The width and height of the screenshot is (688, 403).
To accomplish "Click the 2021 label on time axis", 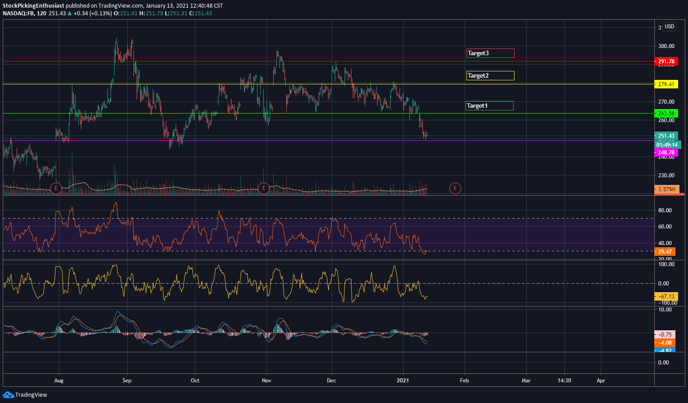I will click(403, 381).
